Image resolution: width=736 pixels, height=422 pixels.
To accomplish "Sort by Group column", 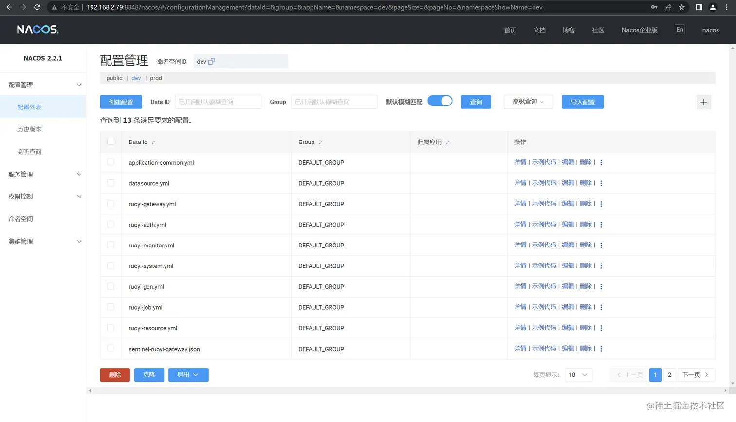I will [320, 142].
